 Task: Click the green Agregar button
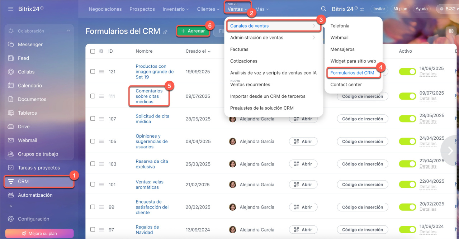[x=193, y=31]
